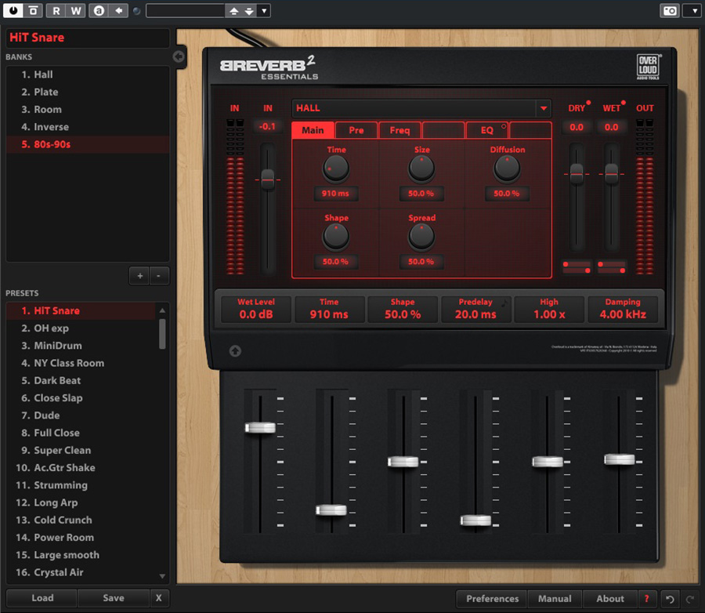705x613 pixels.
Task: Click the up-arrow icon below parameter display
Action: click(x=235, y=351)
